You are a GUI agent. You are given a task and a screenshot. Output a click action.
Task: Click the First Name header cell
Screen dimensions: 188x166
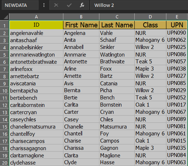tap(81, 25)
